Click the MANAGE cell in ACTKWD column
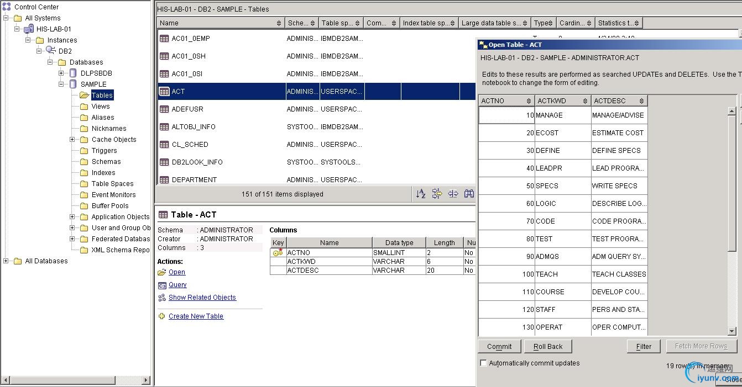 (563, 115)
